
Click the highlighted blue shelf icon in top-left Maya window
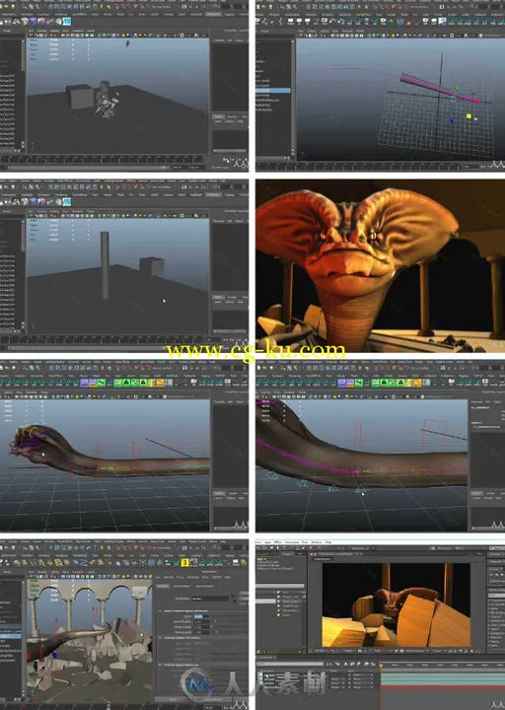67,22
